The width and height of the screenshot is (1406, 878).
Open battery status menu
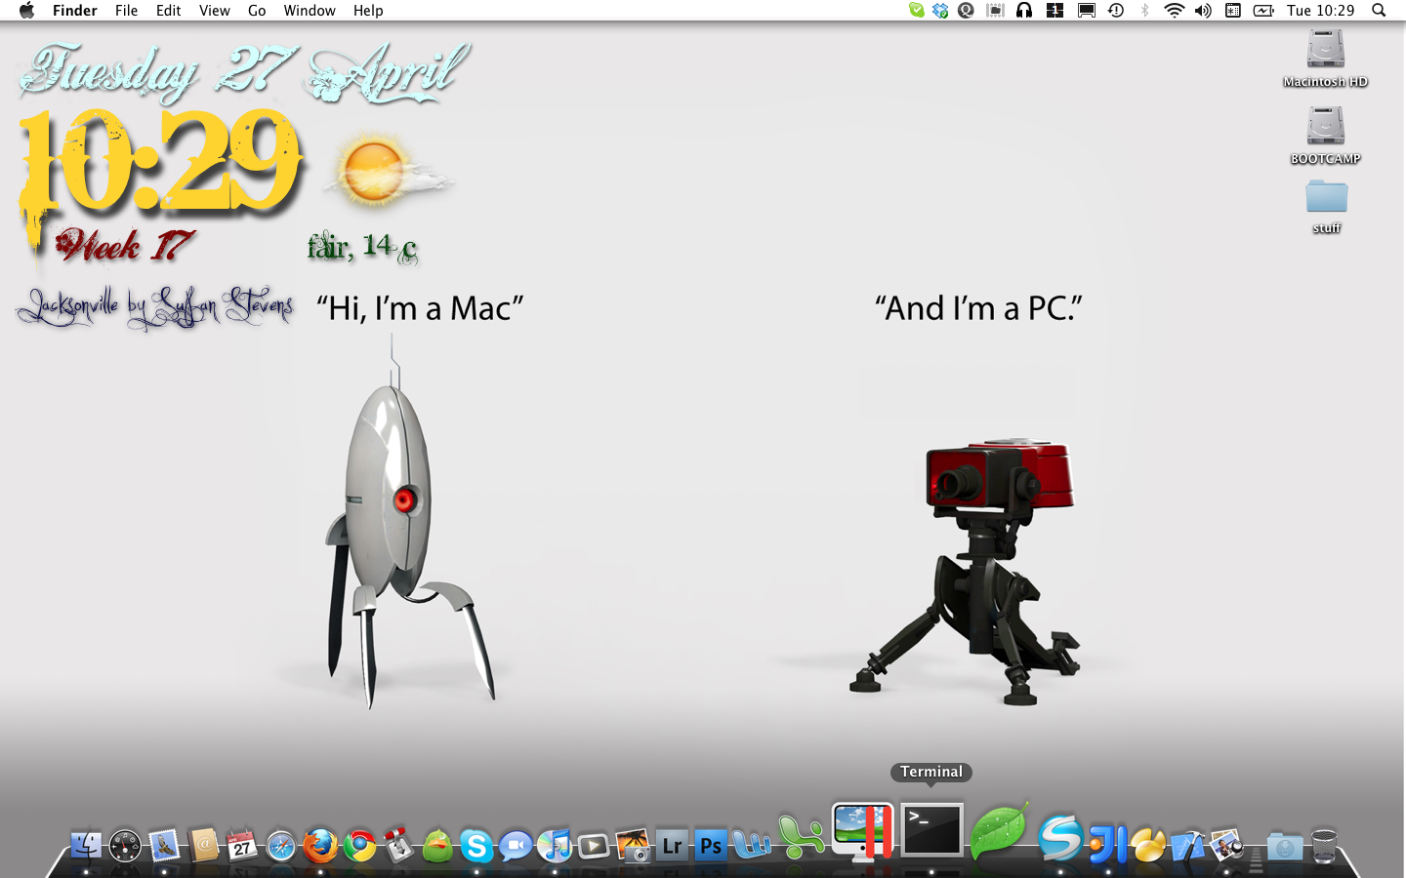pos(1263,11)
